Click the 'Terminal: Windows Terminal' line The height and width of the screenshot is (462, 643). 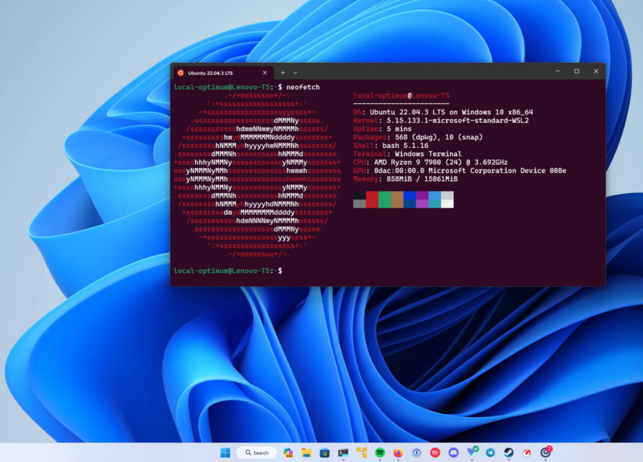(407, 154)
